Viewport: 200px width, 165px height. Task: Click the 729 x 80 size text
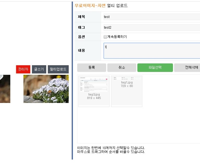127,86
